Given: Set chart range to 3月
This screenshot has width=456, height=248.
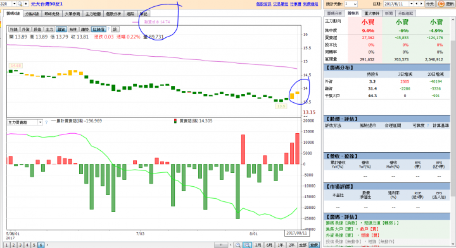Looking at the screenshot, I should click(x=258, y=245).
